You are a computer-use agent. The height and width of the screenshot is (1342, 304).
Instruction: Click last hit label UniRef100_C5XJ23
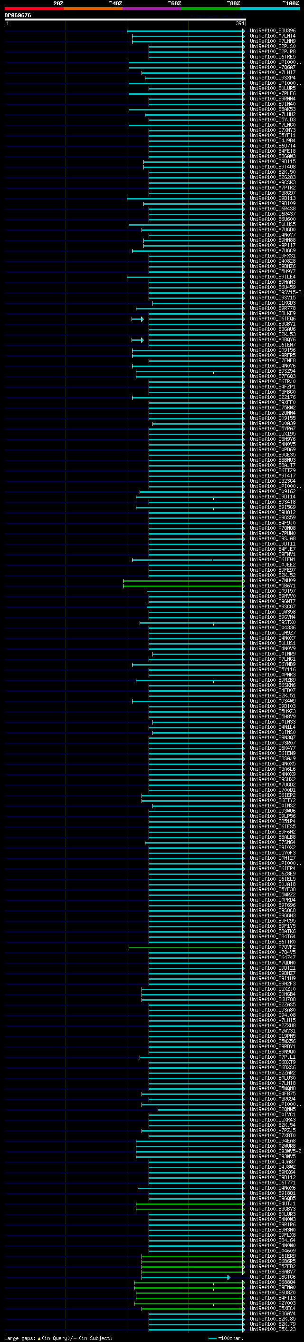tap(272, 1330)
